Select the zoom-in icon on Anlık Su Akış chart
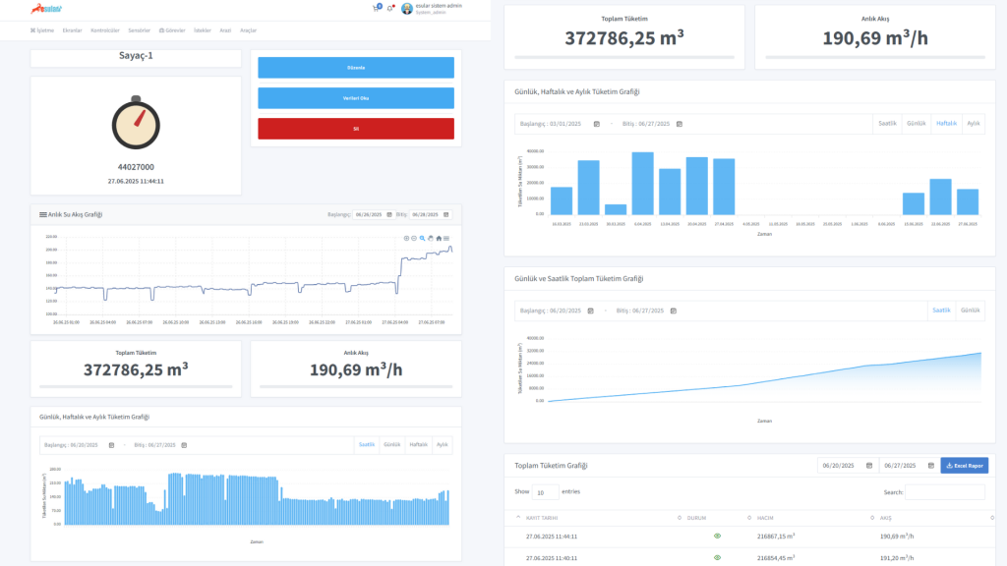The image size is (1007, 566). coord(406,238)
